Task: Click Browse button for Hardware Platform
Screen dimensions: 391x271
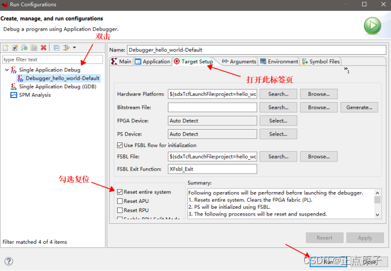Action: click(x=319, y=94)
